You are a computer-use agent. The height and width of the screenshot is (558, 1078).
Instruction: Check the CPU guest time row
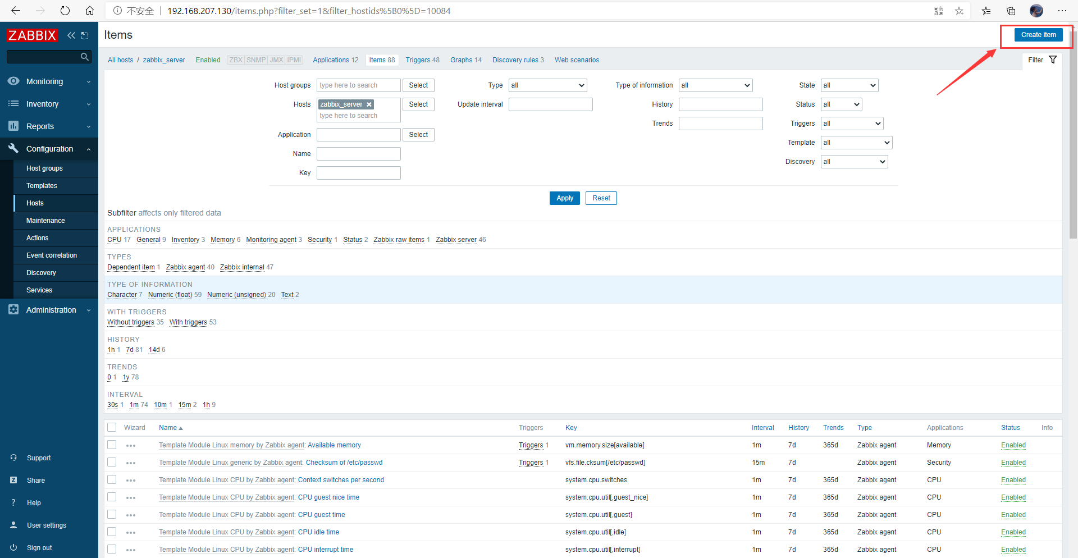[x=112, y=515]
